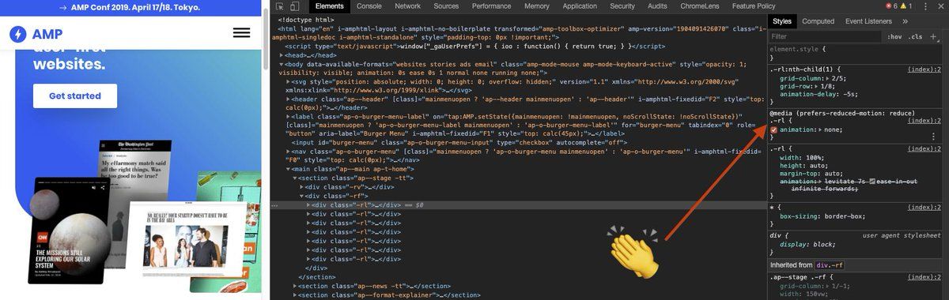The width and height of the screenshot is (949, 300).
Task: Switch to the Network tab
Action: click(408, 6)
